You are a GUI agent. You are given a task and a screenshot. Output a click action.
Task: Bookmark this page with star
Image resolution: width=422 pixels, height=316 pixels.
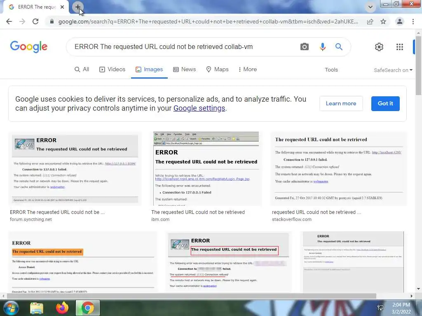383,21
